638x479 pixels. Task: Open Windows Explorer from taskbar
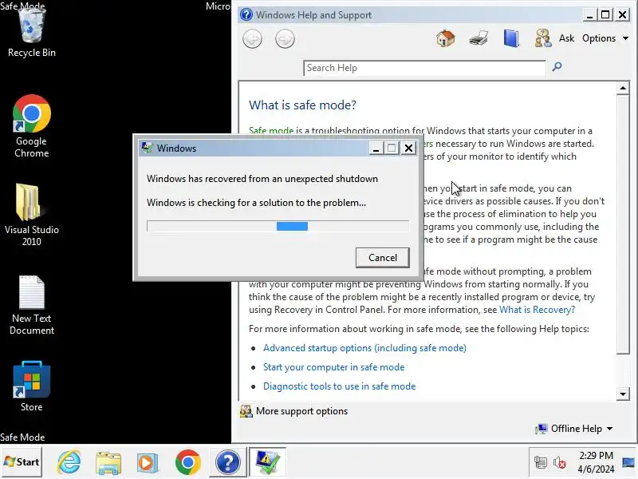[x=108, y=462]
